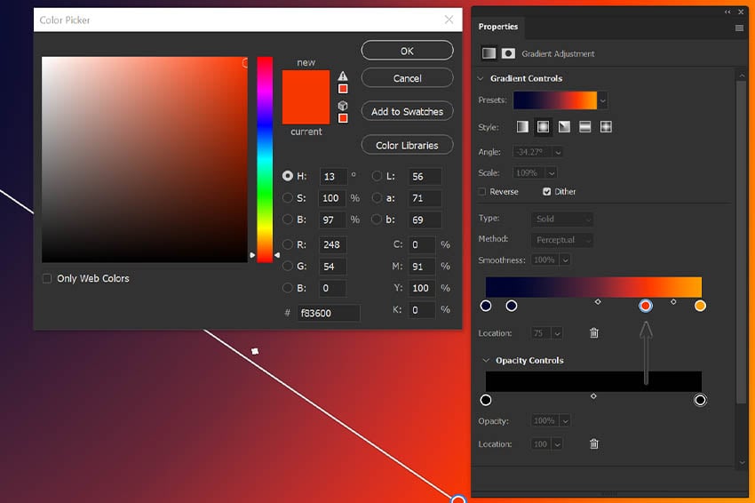755x503 pixels.
Task: Collapse the Opacity Controls section
Action: point(486,361)
